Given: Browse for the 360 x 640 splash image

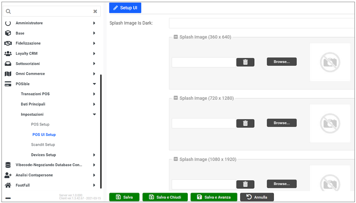Looking at the screenshot, I should [282, 62].
